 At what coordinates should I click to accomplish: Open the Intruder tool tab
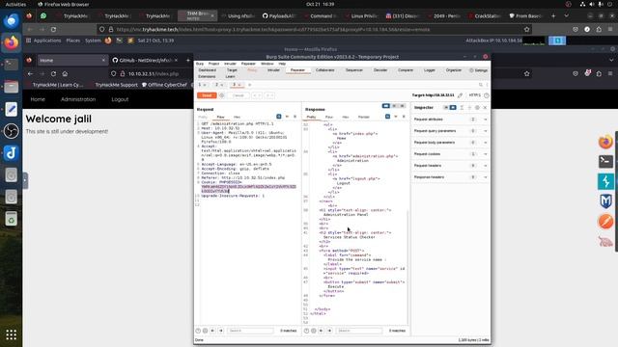[x=273, y=70]
